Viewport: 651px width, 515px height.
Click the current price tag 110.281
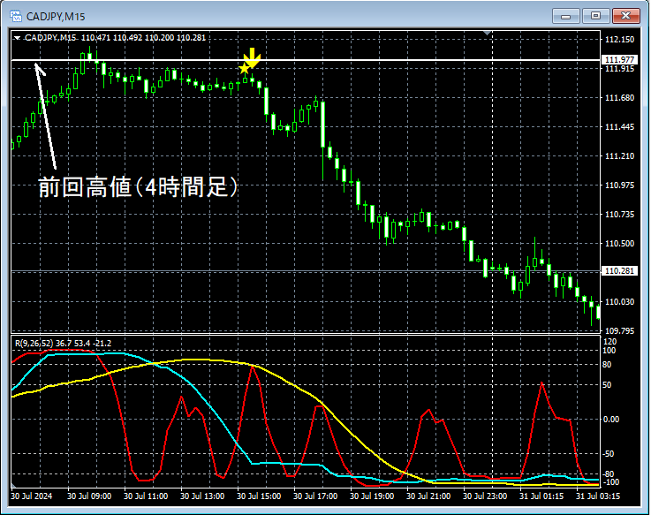(x=619, y=271)
